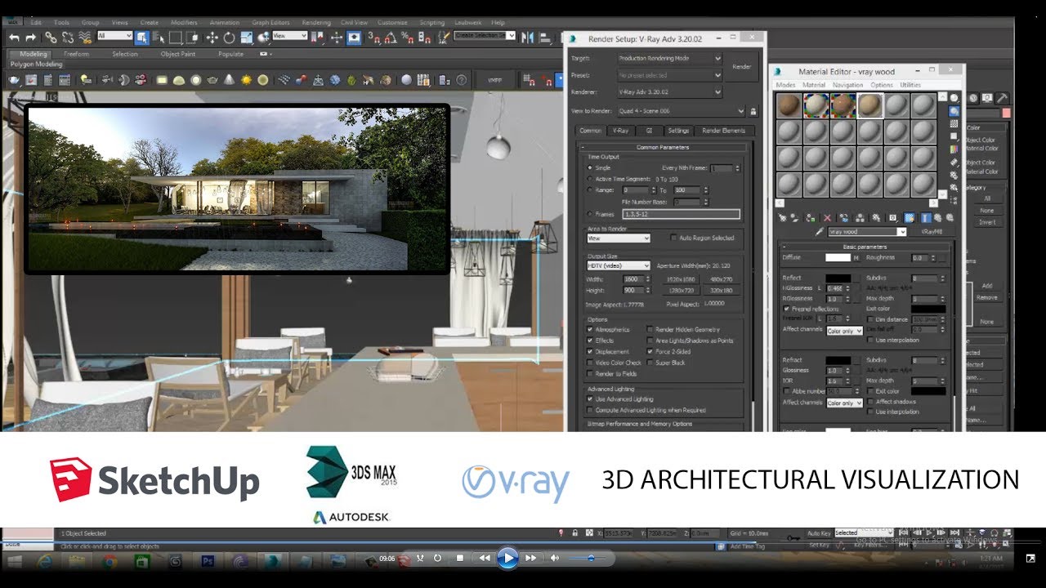The width and height of the screenshot is (1046, 588).
Task: Click the Mirror tool icon
Action: pyautogui.click(x=529, y=37)
